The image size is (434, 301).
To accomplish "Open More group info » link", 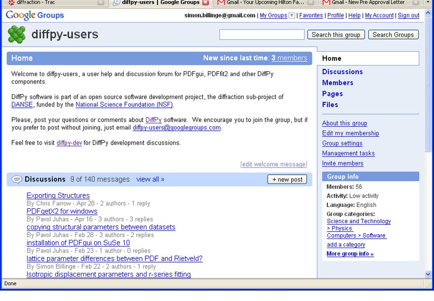I will tap(350, 254).
